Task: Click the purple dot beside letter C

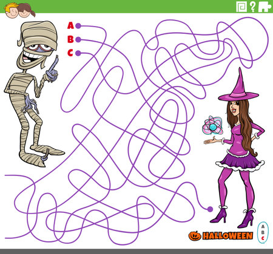Action: pyautogui.click(x=78, y=53)
